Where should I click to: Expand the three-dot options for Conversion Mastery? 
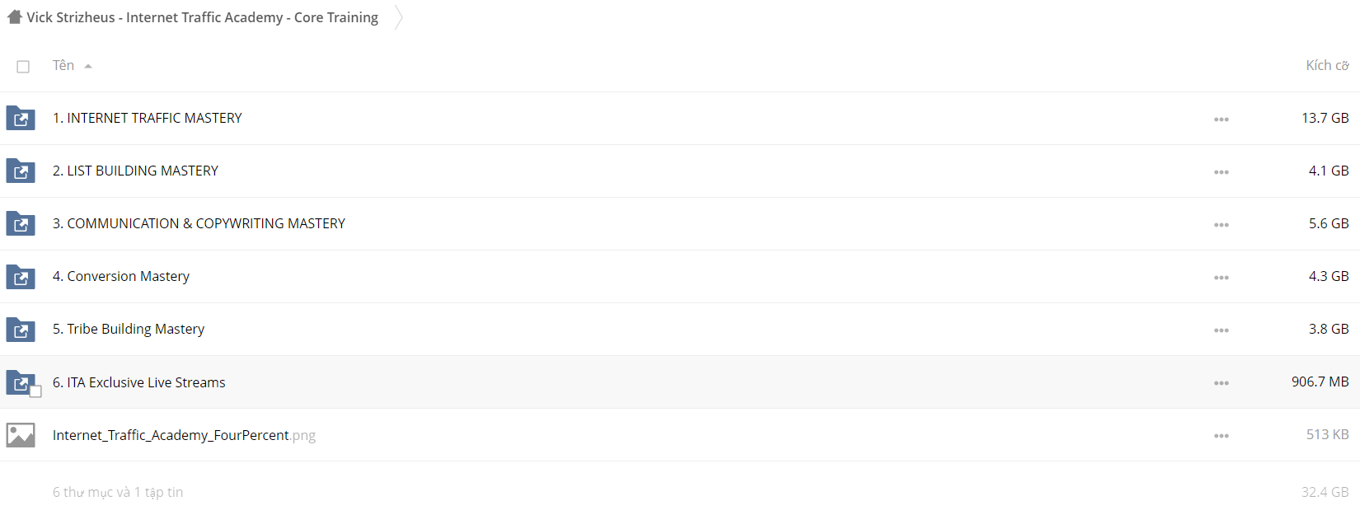tap(1222, 278)
